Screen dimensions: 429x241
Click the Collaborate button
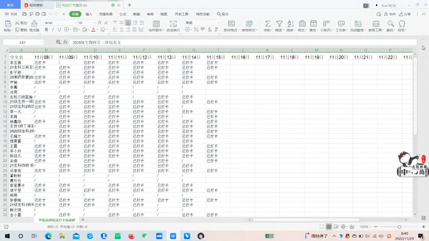[x=390, y=14]
